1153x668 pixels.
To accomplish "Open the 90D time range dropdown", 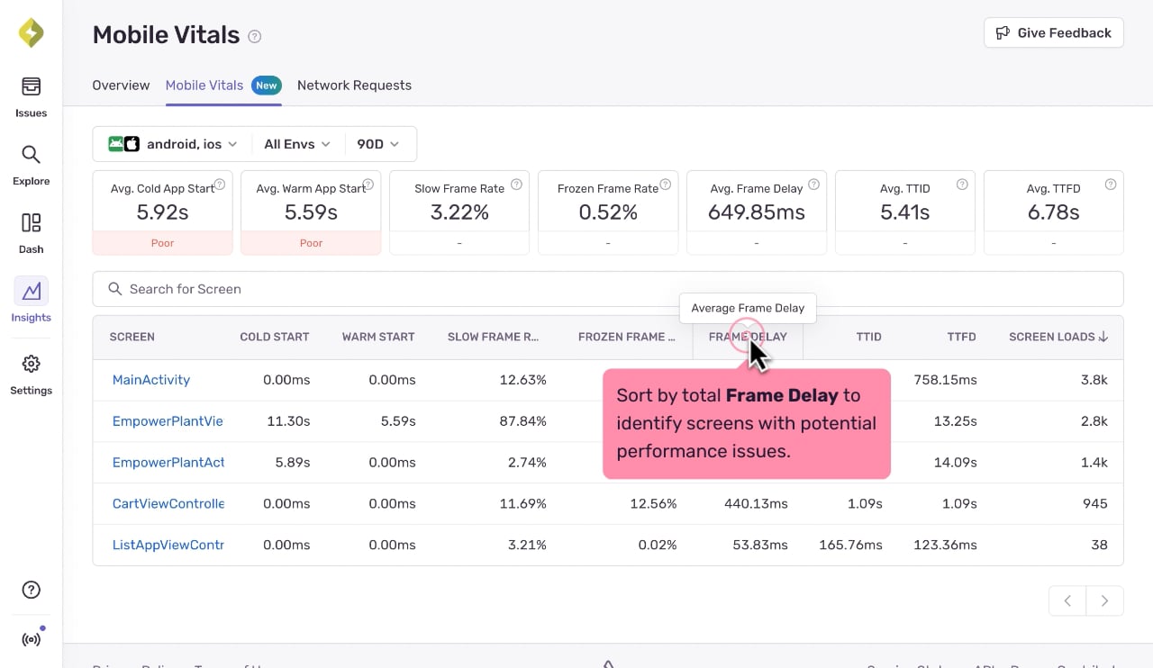I will click(378, 144).
